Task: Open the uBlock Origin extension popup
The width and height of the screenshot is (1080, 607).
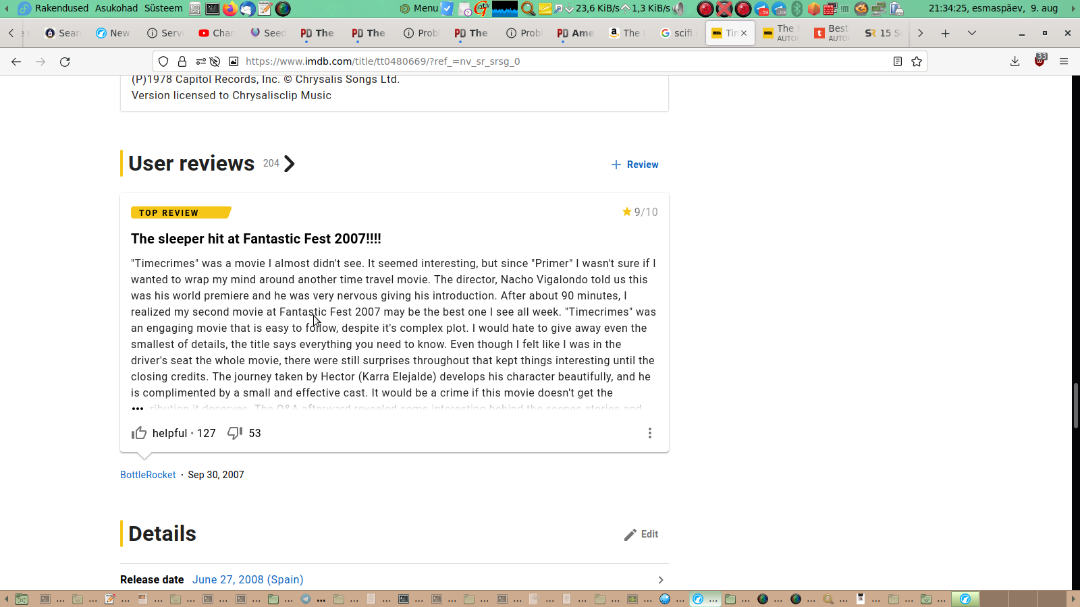Action: pos(1039,61)
